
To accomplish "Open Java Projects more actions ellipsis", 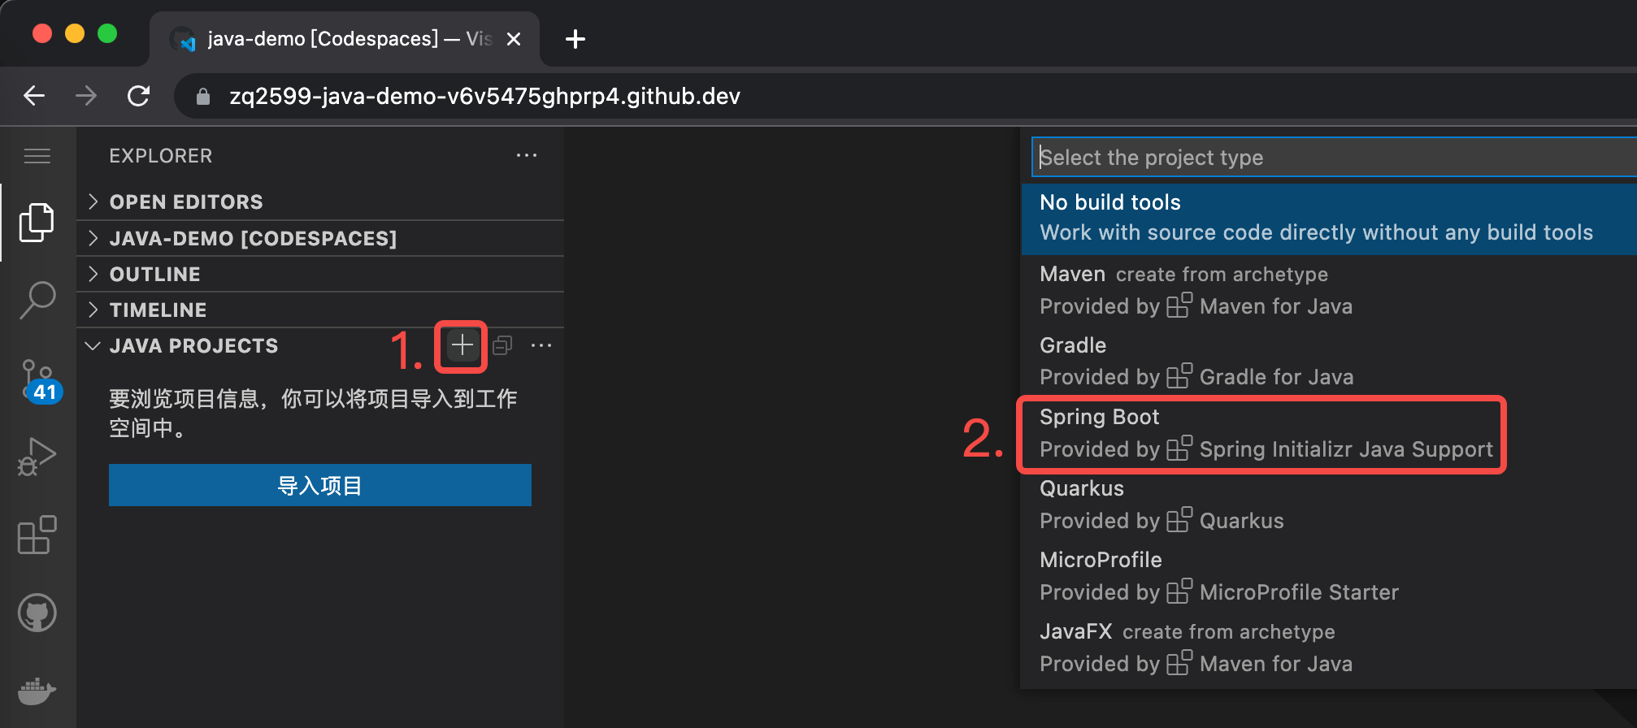I will coord(541,345).
